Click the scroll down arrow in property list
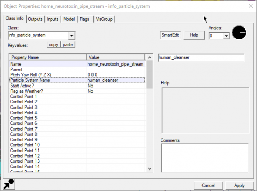 click(x=150, y=169)
